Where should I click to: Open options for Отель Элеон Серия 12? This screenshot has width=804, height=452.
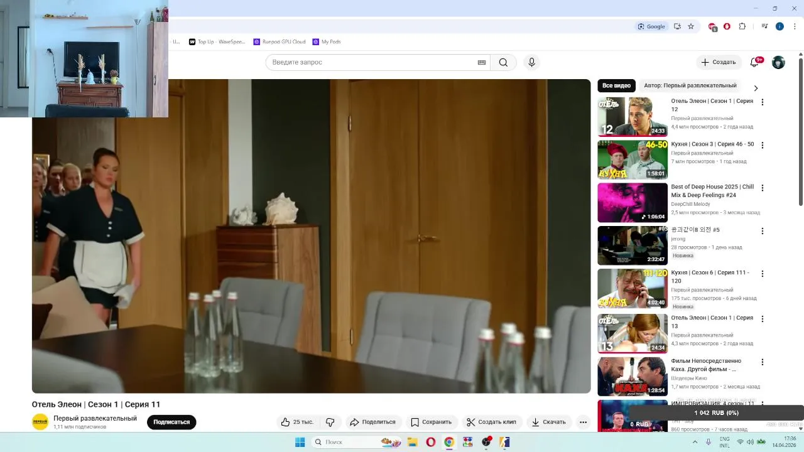pos(763,102)
